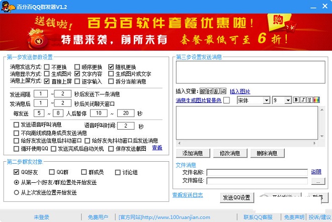Check the 逐字输入 option
Image resolution: width=332 pixels, height=222 pixels.
coord(77,81)
